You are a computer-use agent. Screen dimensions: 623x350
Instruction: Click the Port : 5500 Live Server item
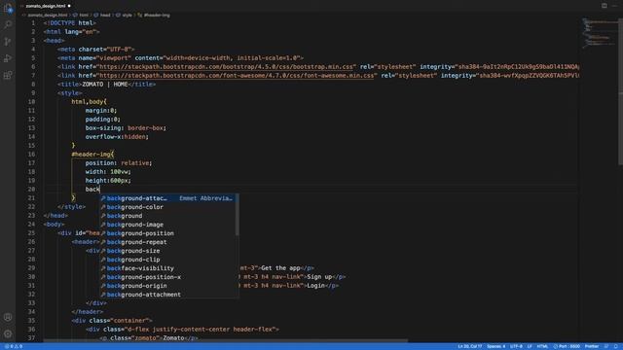pos(567,346)
